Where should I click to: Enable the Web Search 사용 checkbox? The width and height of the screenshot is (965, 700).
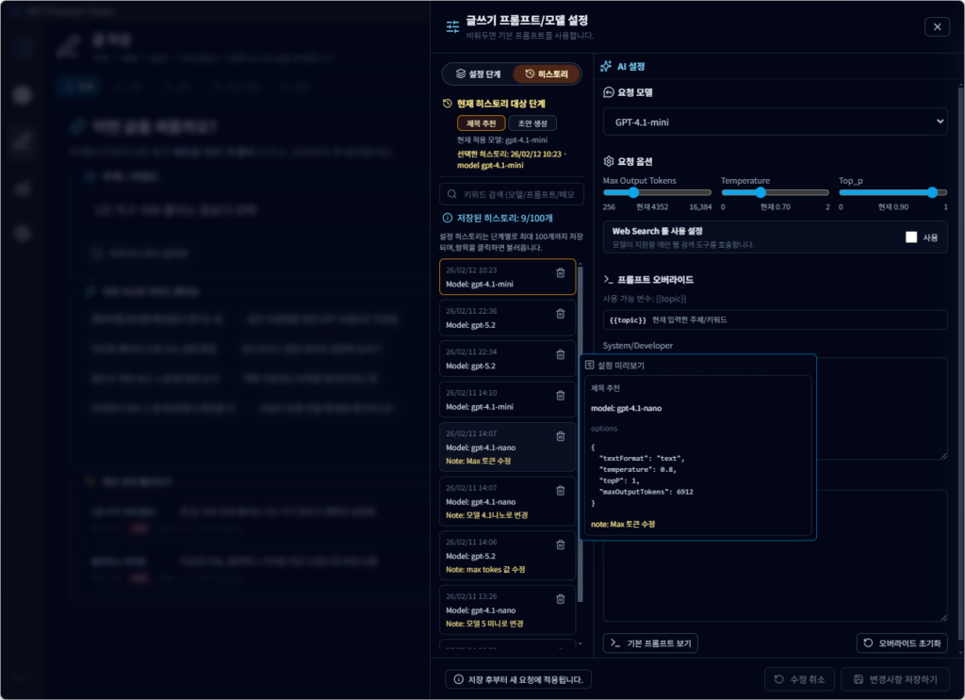(x=910, y=237)
